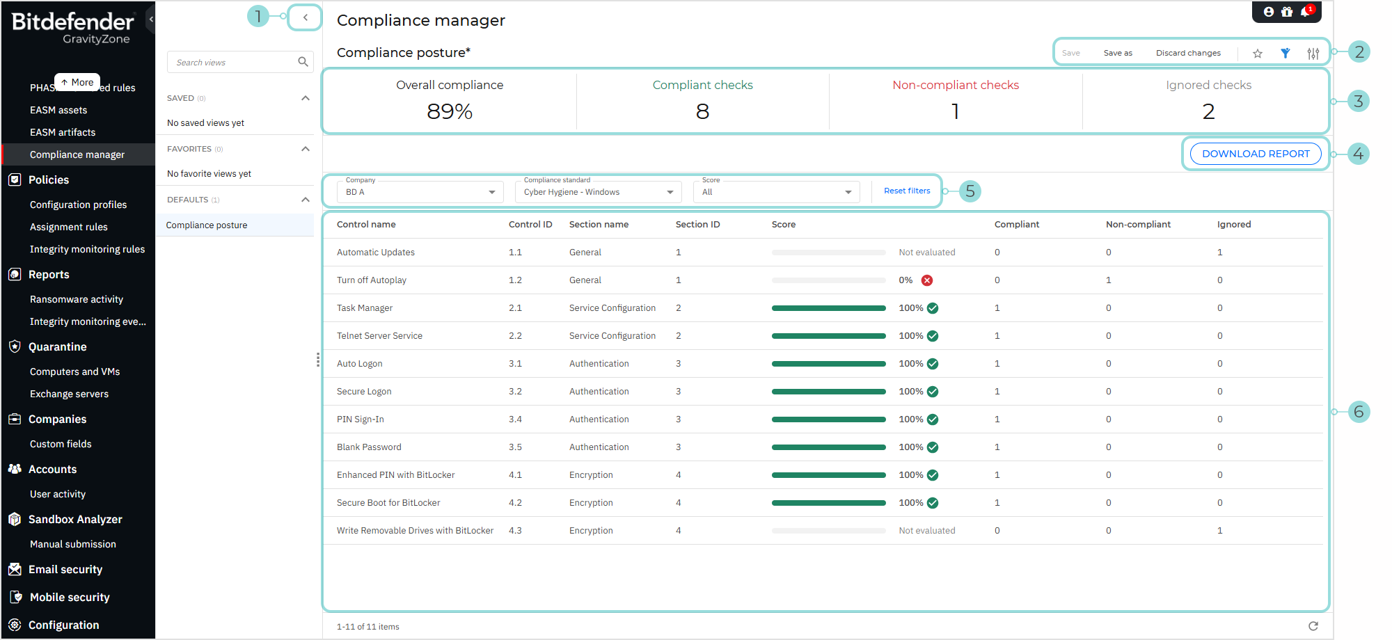Collapse the left views panel arrow
Image resolution: width=1392 pixels, height=640 pixels.
304,17
